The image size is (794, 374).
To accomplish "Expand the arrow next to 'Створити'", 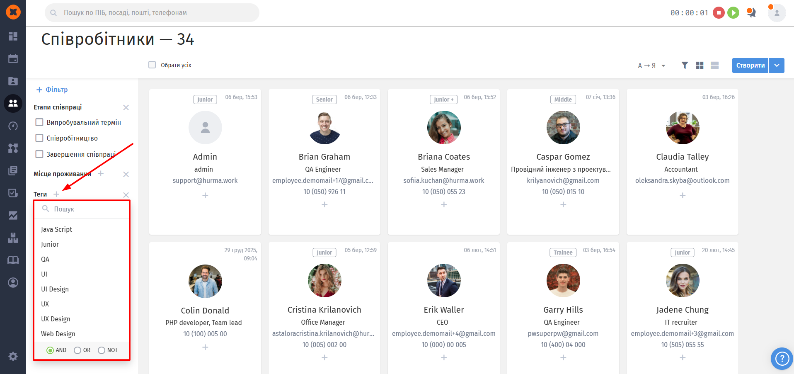I will click(x=777, y=66).
